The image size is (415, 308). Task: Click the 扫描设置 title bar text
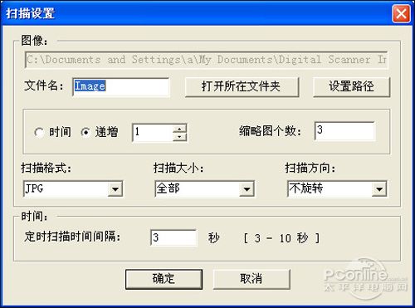(30, 13)
